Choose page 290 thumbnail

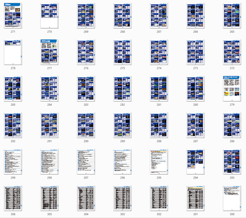(x=86, y=125)
